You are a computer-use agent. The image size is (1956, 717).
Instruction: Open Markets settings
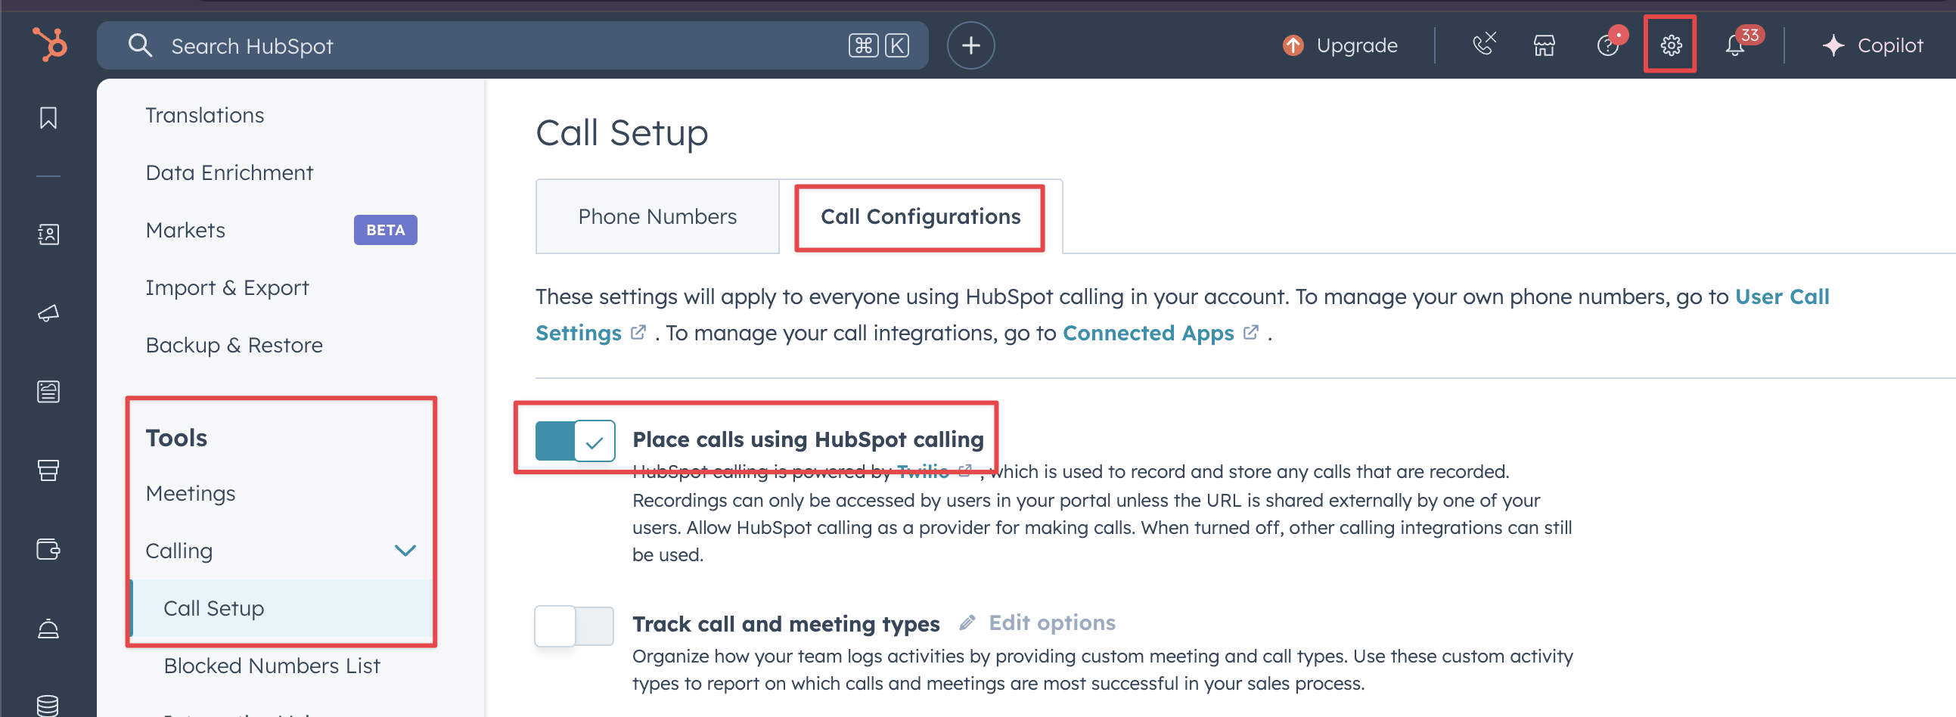pos(185,230)
